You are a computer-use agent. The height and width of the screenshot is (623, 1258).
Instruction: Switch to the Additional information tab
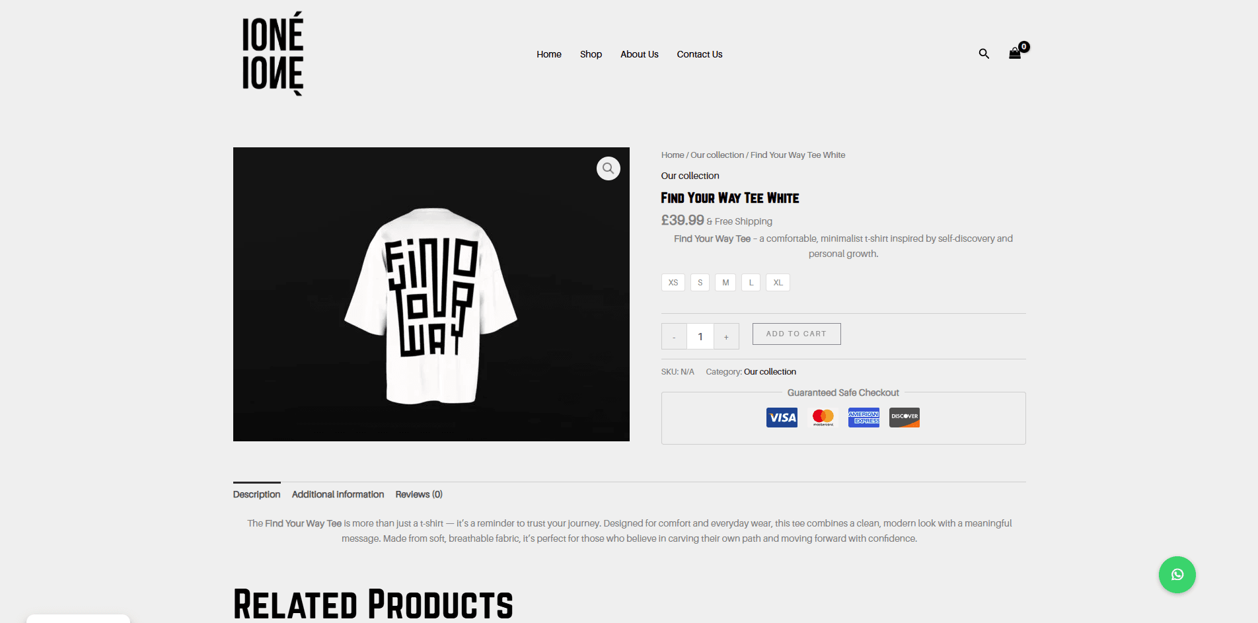(x=338, y=494)
